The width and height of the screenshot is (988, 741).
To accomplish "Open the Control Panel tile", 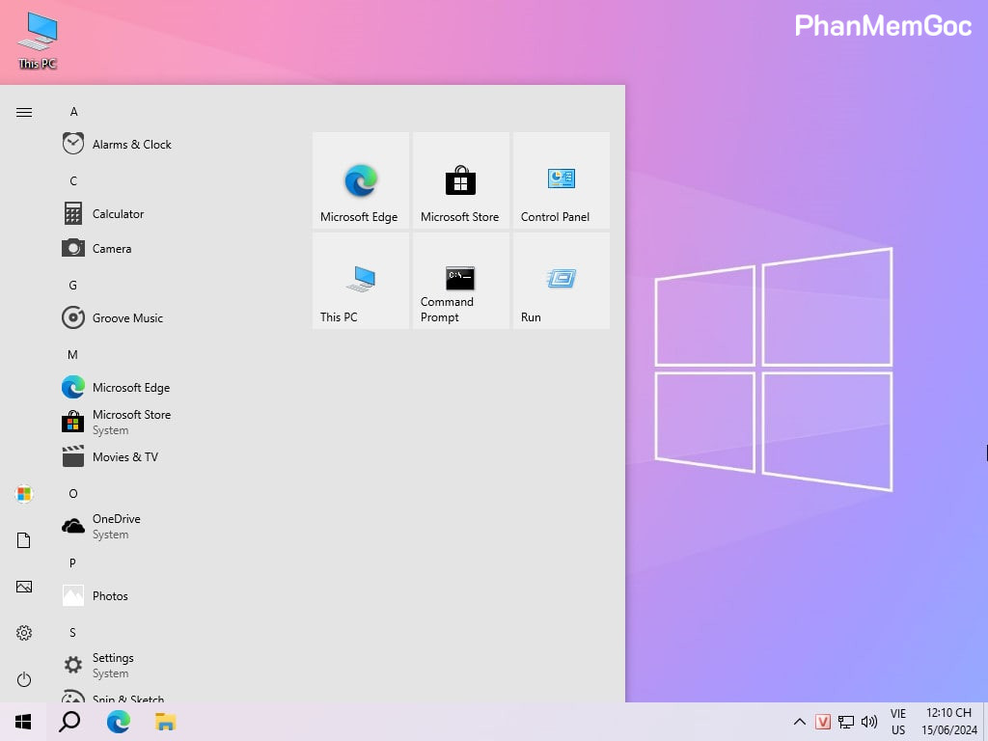I will point(561,180).
